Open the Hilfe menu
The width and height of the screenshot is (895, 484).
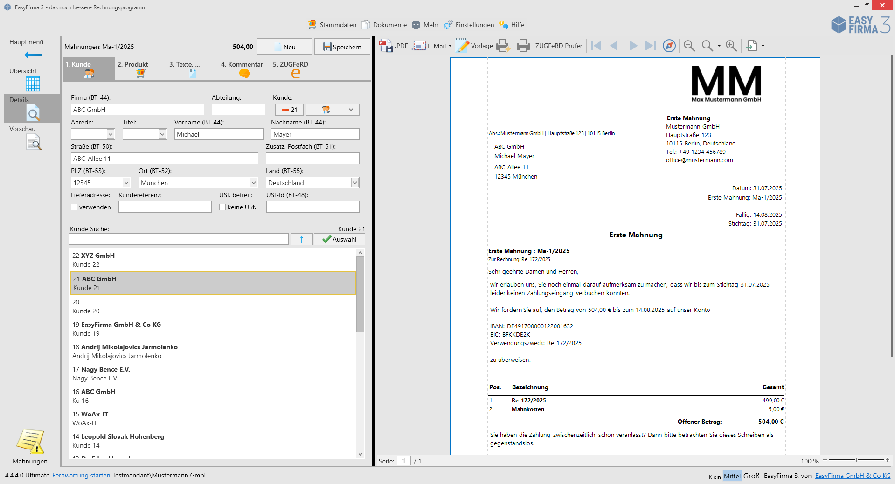coord(512,25)
